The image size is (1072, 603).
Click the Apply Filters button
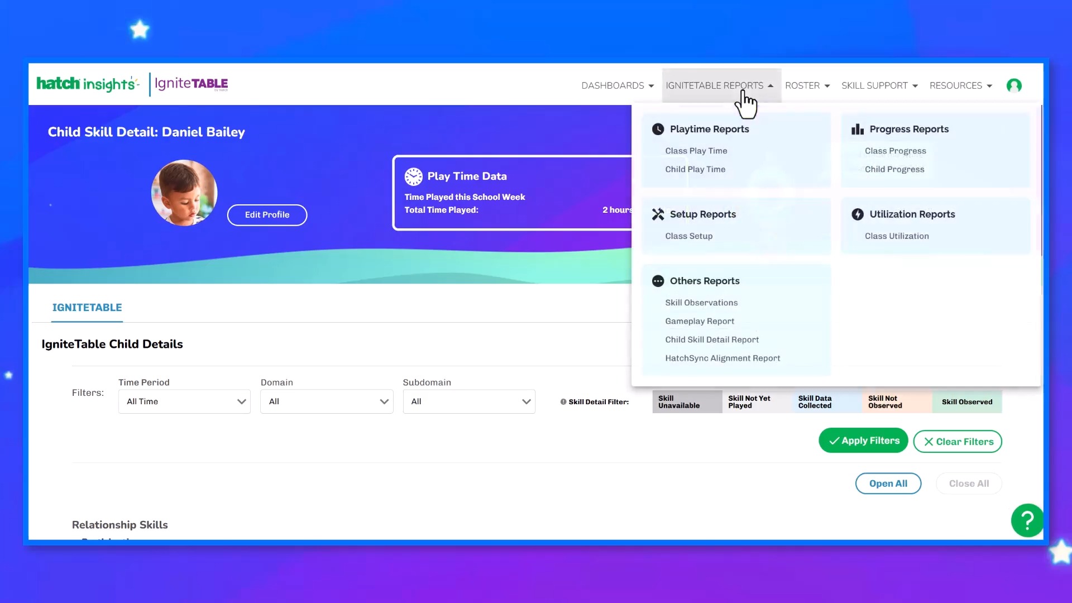863,441
